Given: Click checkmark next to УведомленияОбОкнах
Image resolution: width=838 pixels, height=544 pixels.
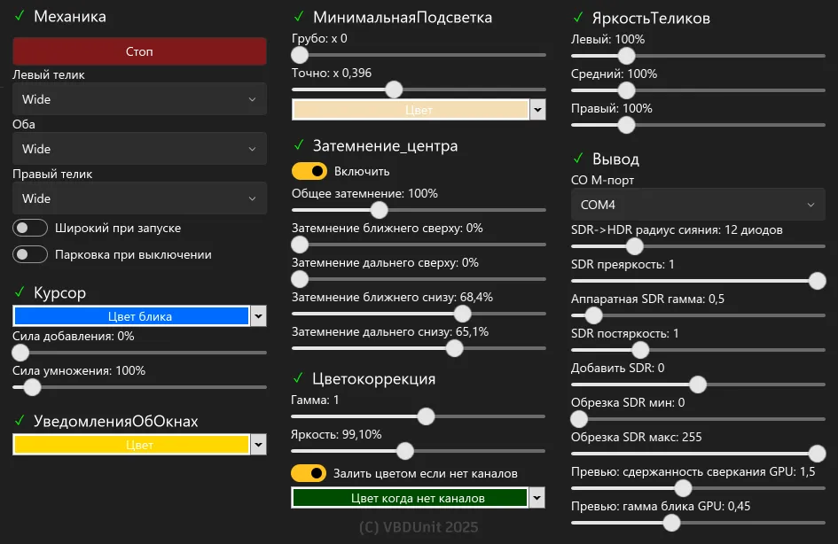Looking at the screenshot, I should click(20, 421).
